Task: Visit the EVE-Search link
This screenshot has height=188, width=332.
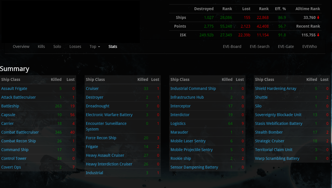Action: point(260,47)
